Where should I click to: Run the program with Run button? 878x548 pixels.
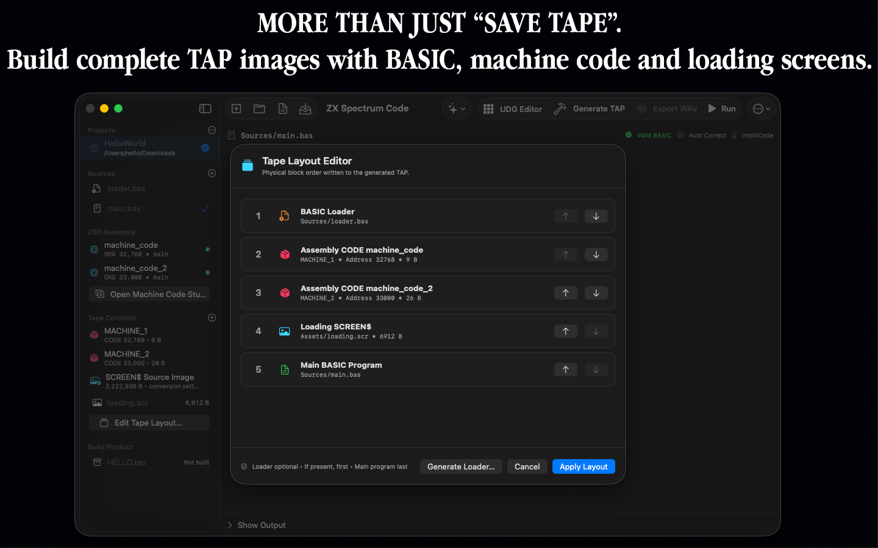tap(722, 108)
